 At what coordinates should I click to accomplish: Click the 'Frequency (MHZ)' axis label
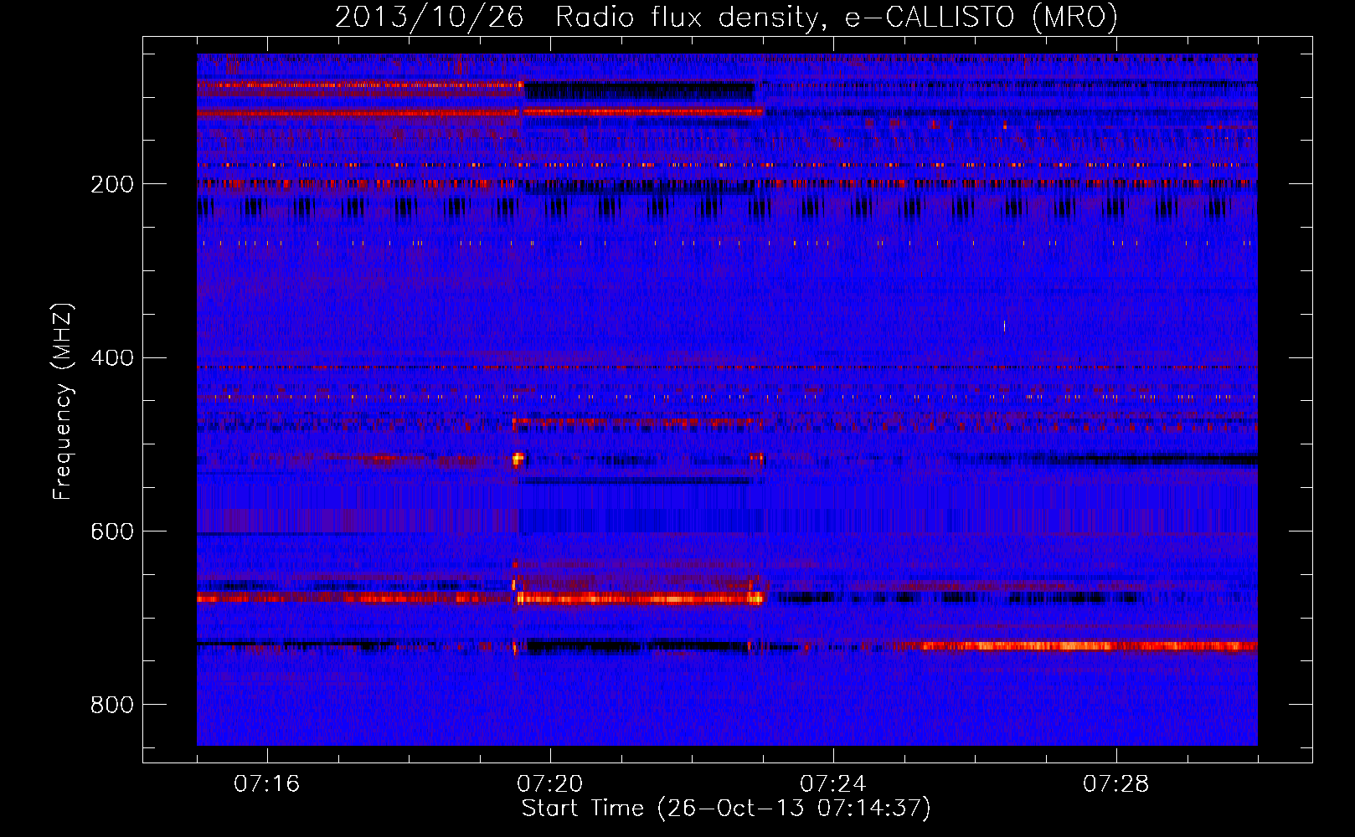click(63, 401)
